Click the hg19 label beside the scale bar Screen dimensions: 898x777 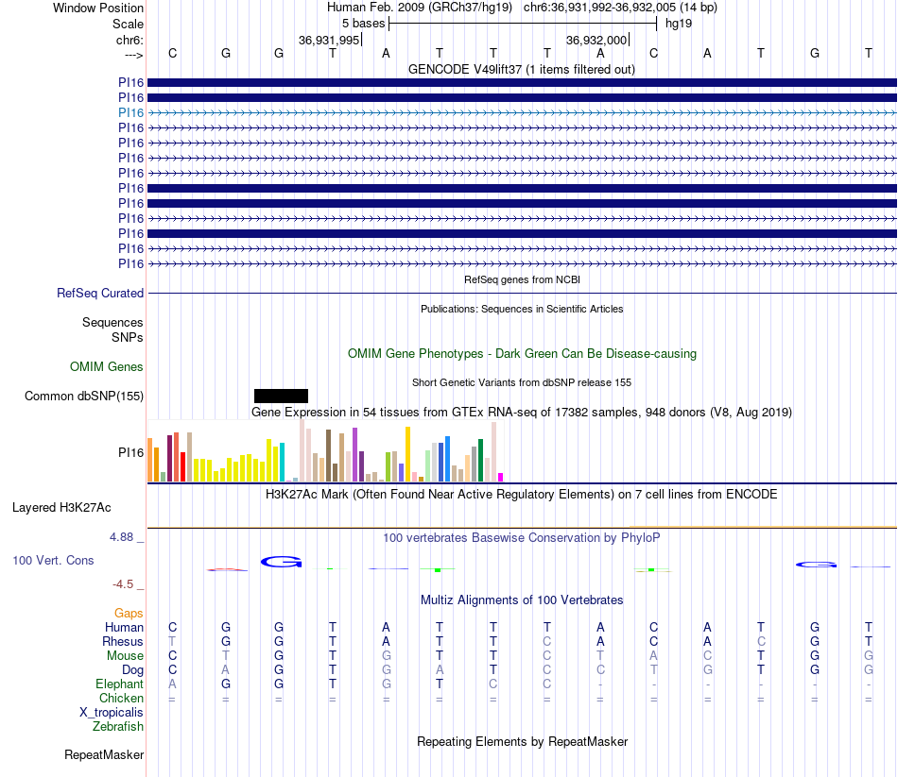coord(679,24)
